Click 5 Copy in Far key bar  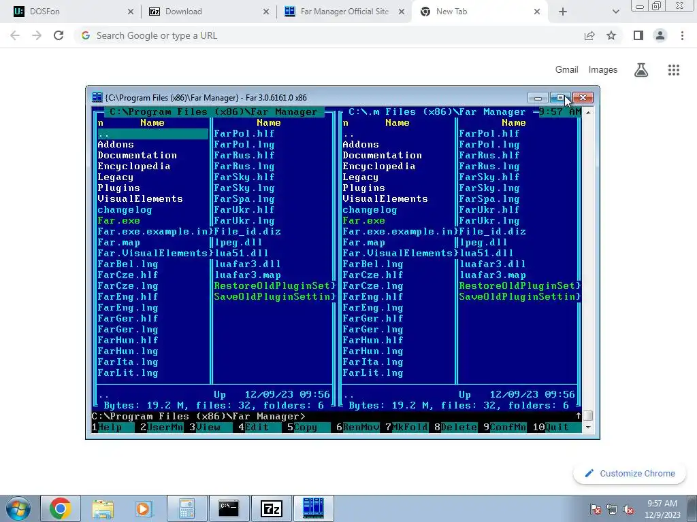(308, 427)
